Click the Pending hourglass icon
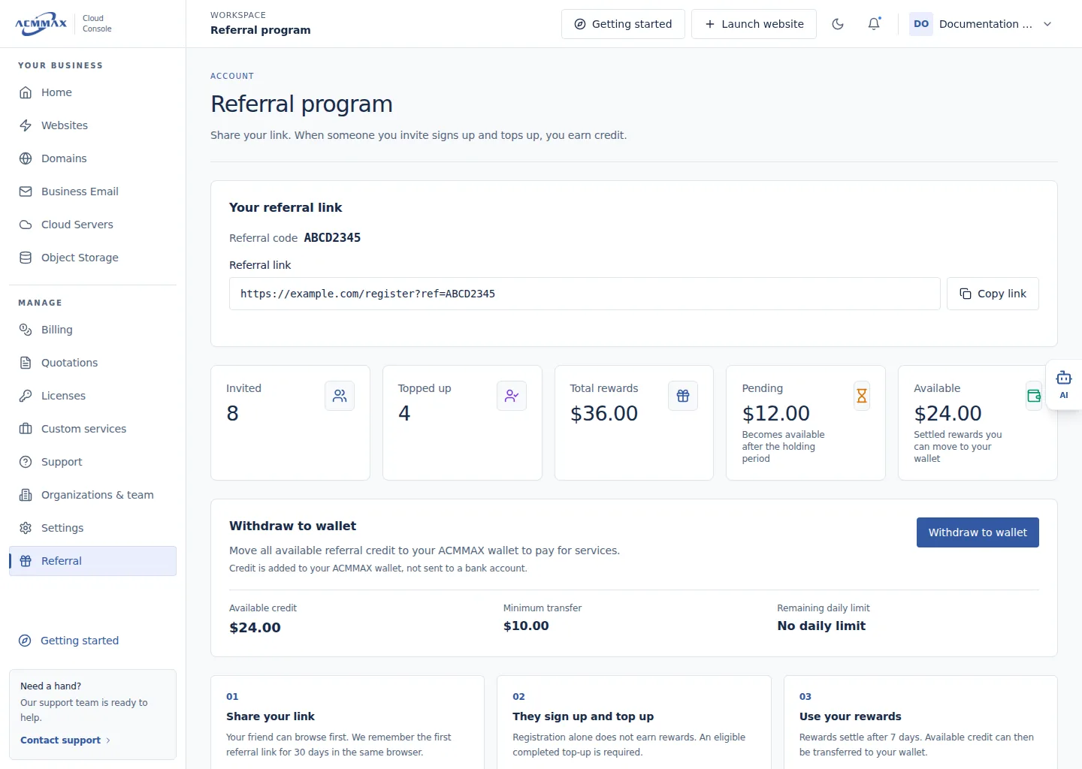This screenshot has height=769, width=1082. click(862, 396)
